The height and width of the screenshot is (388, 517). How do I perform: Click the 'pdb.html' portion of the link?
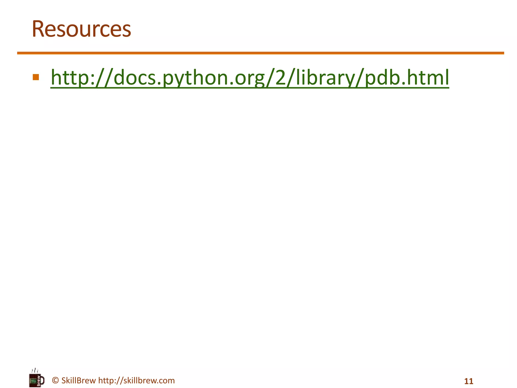pos(407,78)
